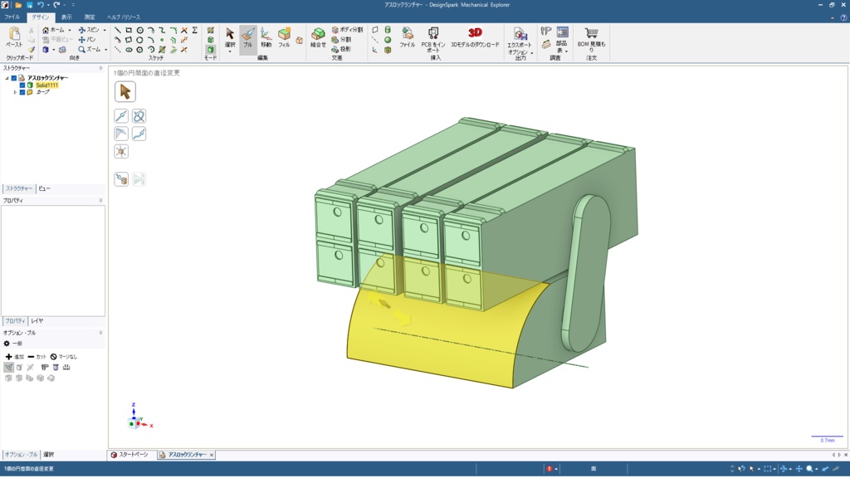Toggle the ruler dimension option in pull options
This screenshot has height=478, width=850.
click(x=66, y=368)
